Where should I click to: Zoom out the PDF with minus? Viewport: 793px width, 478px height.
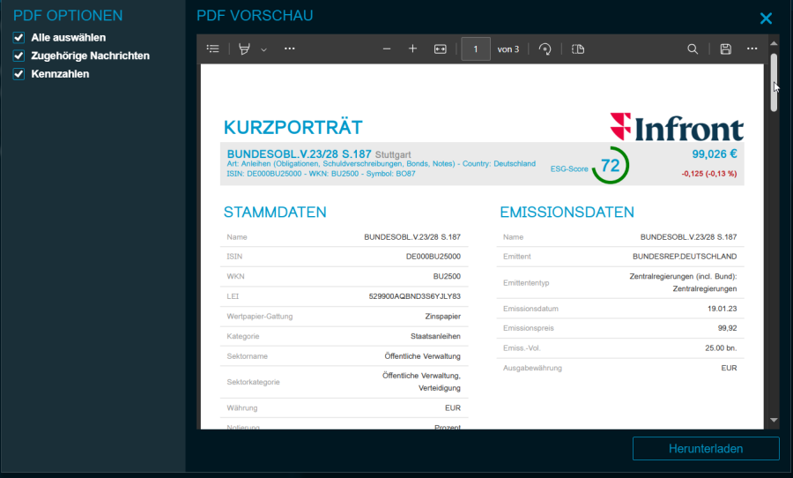387,49
